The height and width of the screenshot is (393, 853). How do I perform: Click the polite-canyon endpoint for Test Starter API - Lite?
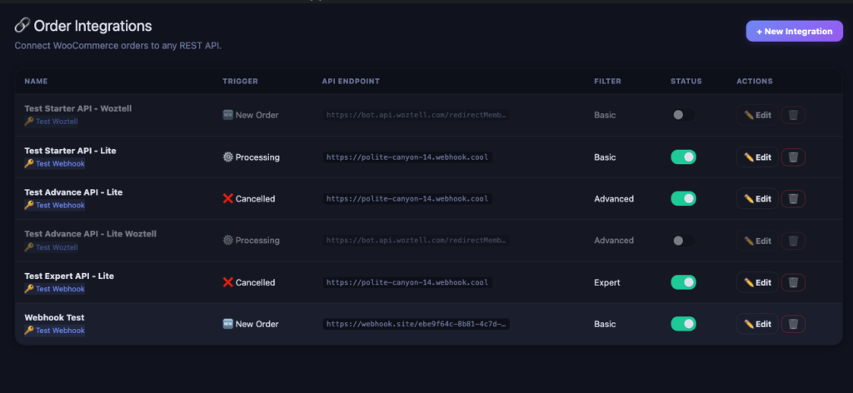(x=407, y=157)
